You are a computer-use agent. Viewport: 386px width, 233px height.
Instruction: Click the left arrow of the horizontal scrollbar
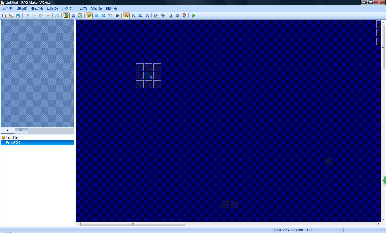click(78, 224)
